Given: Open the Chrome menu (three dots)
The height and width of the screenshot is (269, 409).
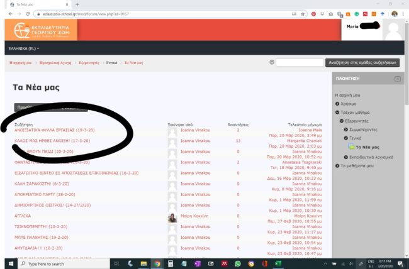Looking at the screenshot, I should point(405,13).
